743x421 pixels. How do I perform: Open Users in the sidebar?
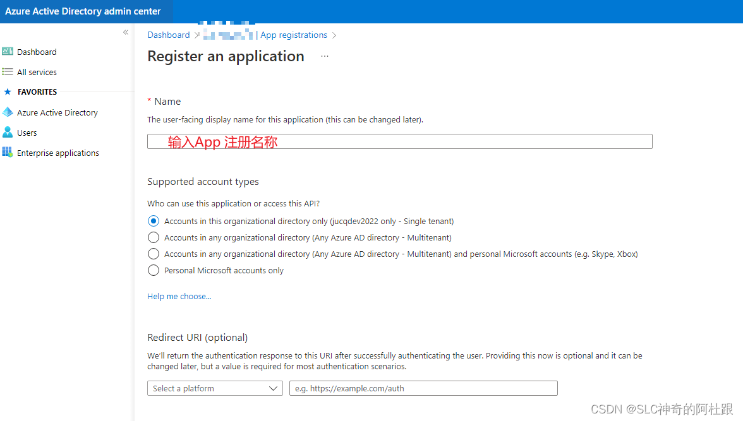click(27, 133)
